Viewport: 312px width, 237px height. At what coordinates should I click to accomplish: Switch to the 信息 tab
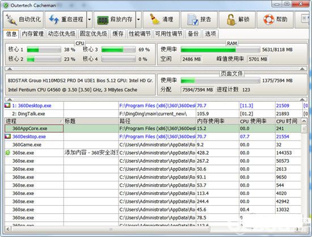[x=11, y=34]
